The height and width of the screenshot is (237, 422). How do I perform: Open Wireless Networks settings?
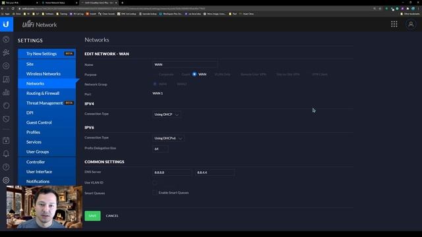(x=47, y=74)
